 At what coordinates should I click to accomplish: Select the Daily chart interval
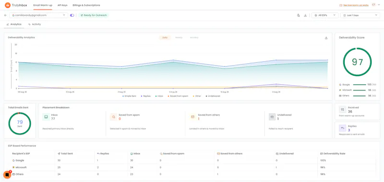(165, 38)
